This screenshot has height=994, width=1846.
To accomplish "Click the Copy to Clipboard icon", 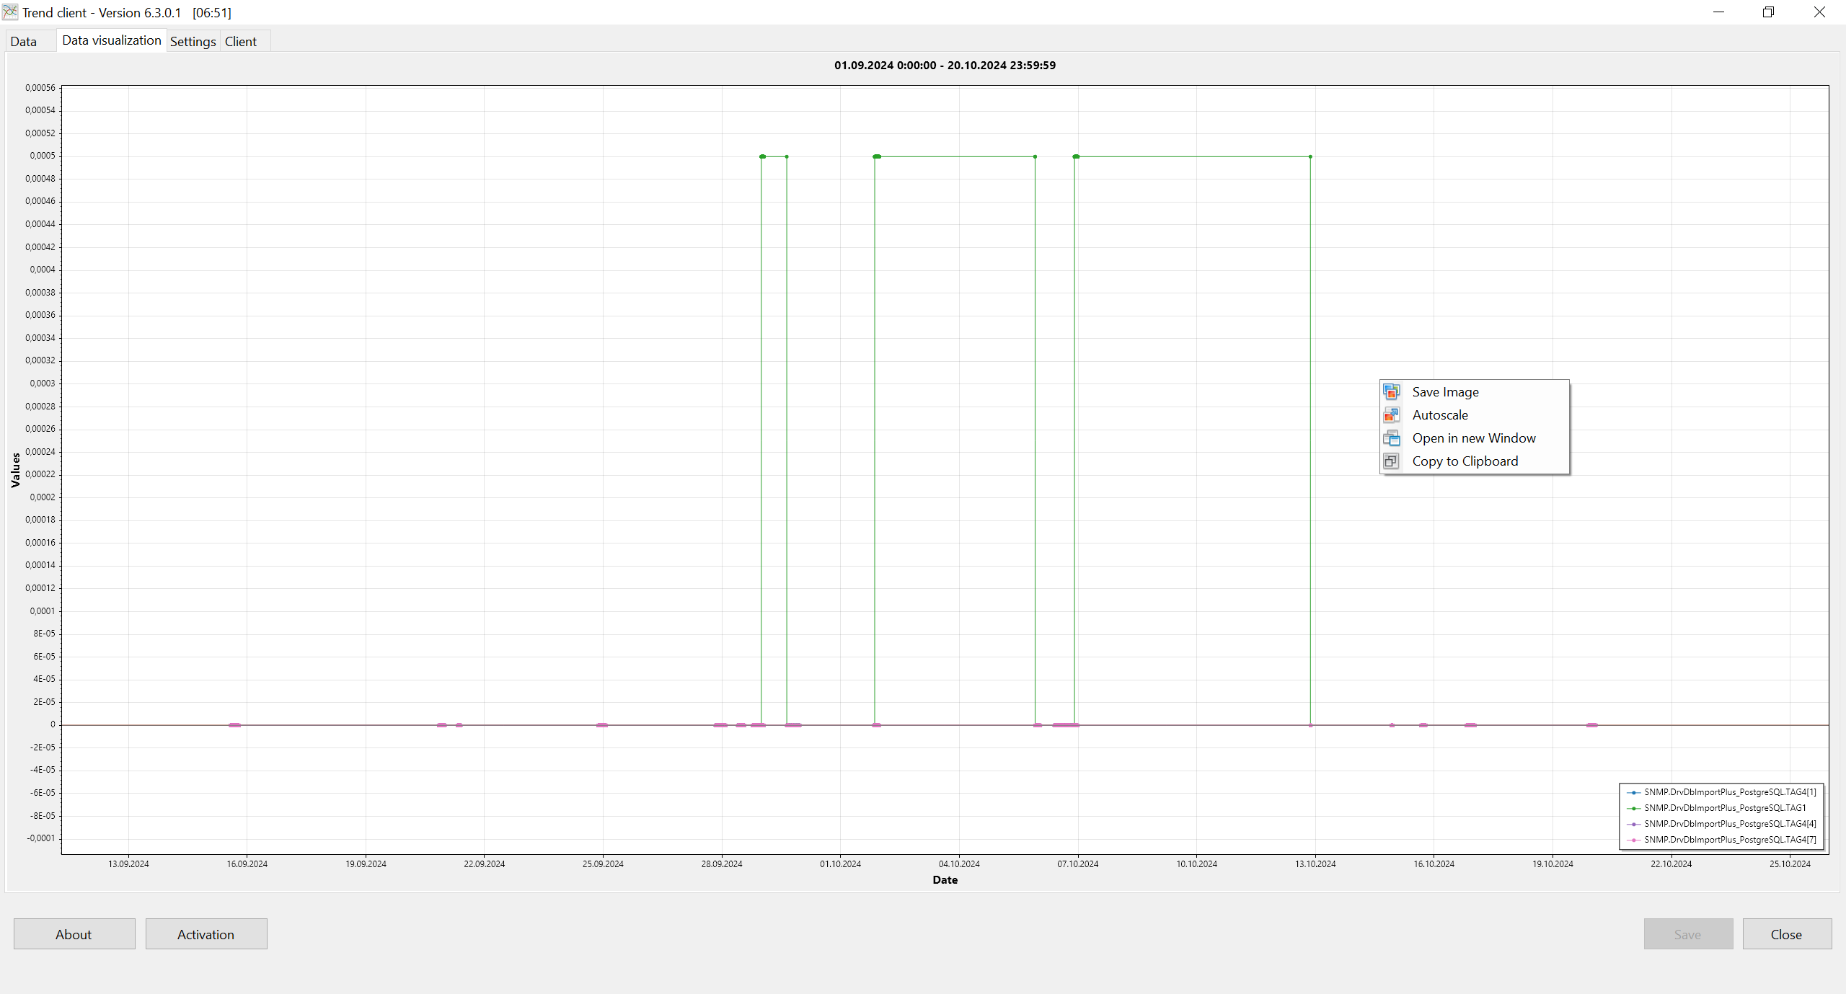I will (1391, 461).
